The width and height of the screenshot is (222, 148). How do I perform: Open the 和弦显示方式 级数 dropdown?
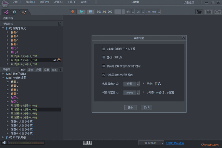tap(131, 84)
